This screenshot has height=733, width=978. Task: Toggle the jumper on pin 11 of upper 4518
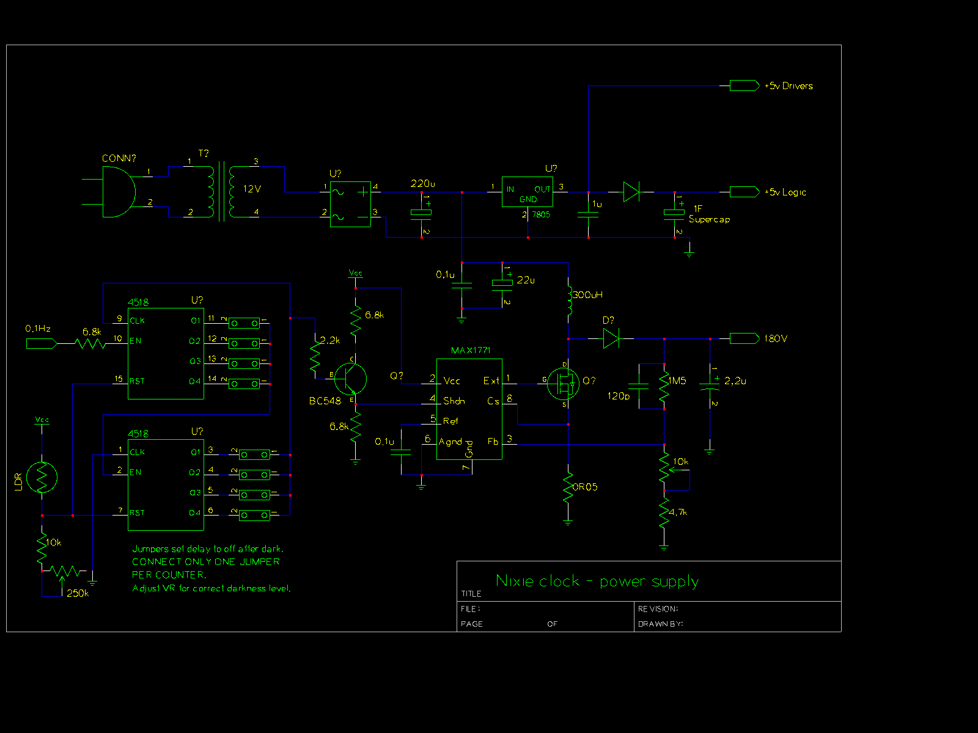pyautogui.click(x=243, y=323)
